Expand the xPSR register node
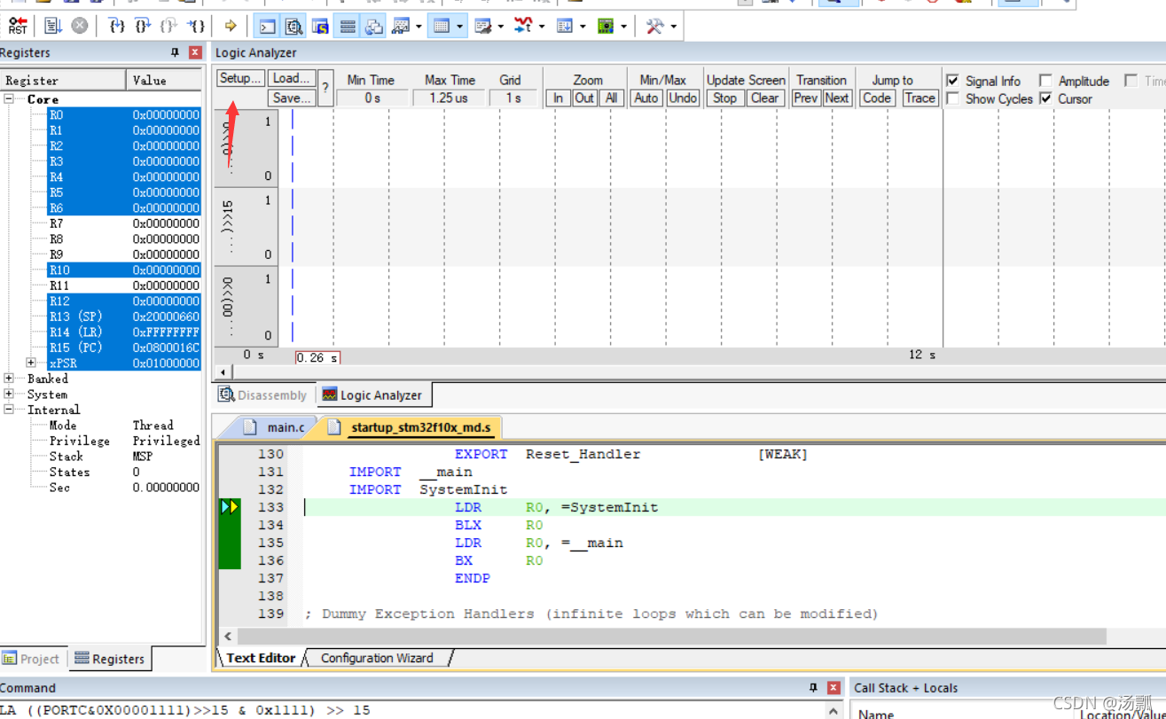The width and height of the screenshot is (1166, 719). point(31,363)
